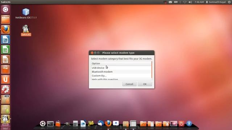Select the NetBeans IDE 7.1.1 desktop icon
Viewport: 232px width, 130px height.
tap(26, 14)
